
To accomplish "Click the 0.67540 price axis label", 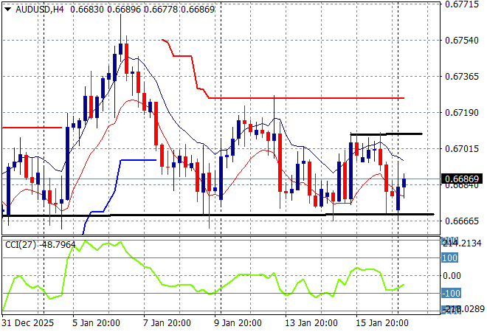I will [462, 41].
